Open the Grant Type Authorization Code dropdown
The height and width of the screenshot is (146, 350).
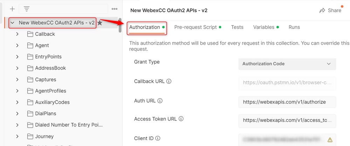point(287,64)
